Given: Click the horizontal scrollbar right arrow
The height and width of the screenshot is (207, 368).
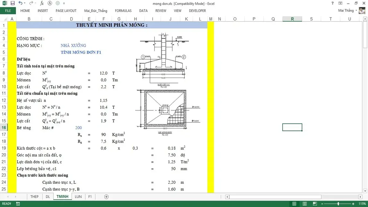Looking at the screenshot, I should [361, 197].
